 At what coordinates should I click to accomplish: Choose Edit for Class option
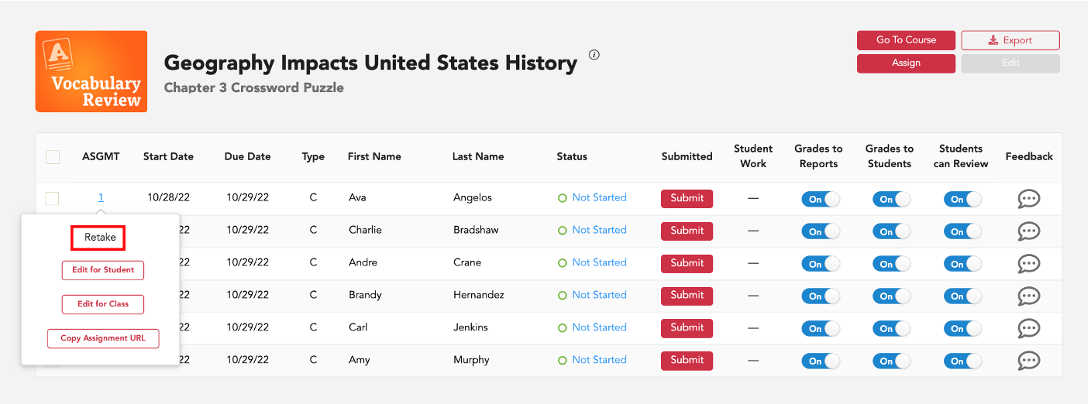click(103, 304)
